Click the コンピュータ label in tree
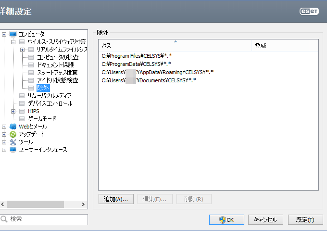327x231 pixels. point(31,34)
